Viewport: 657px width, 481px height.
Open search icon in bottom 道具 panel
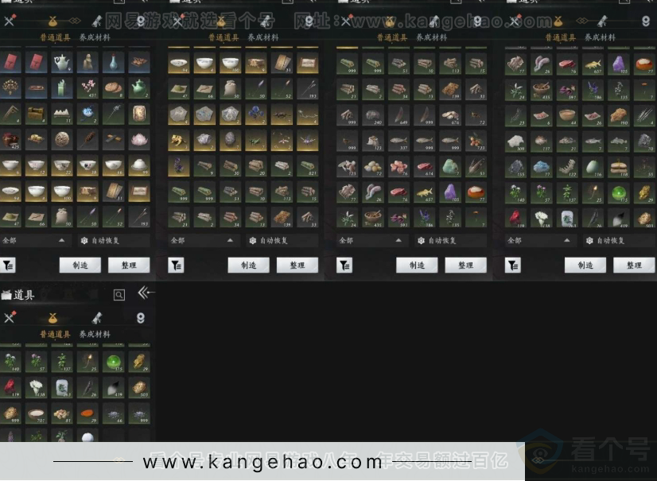119,295
